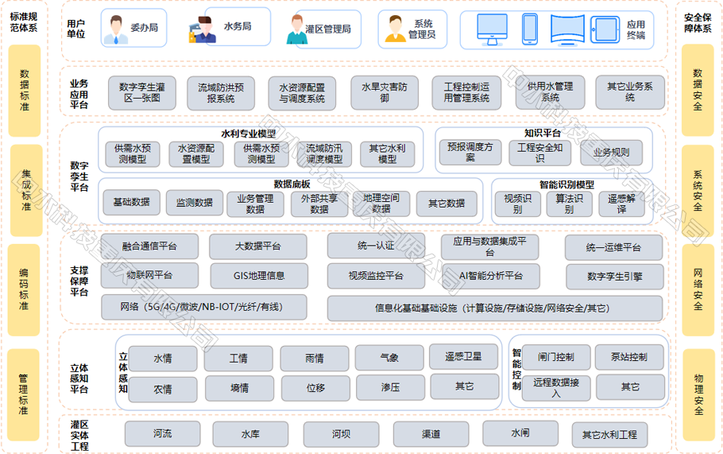This screenshot has height=454, width=723.
Task: Select the smartphone terminal icon
Action: (530, 29)
